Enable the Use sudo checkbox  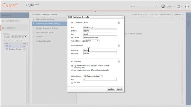72,83
